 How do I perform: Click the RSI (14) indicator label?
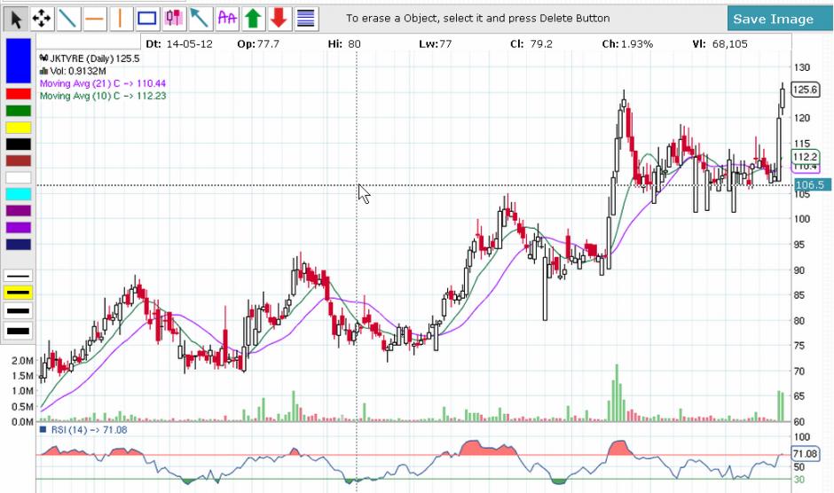click(x=84, y=430)
